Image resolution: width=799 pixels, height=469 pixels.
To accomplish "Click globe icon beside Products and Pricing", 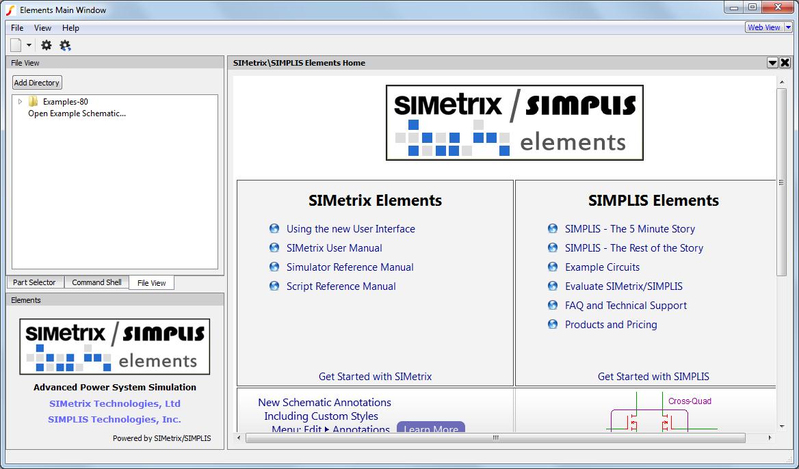I will 552,324.
